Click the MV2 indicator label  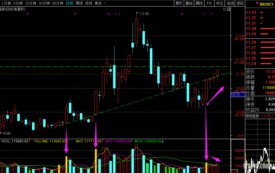pyautogui.click(x=89, y=141)
